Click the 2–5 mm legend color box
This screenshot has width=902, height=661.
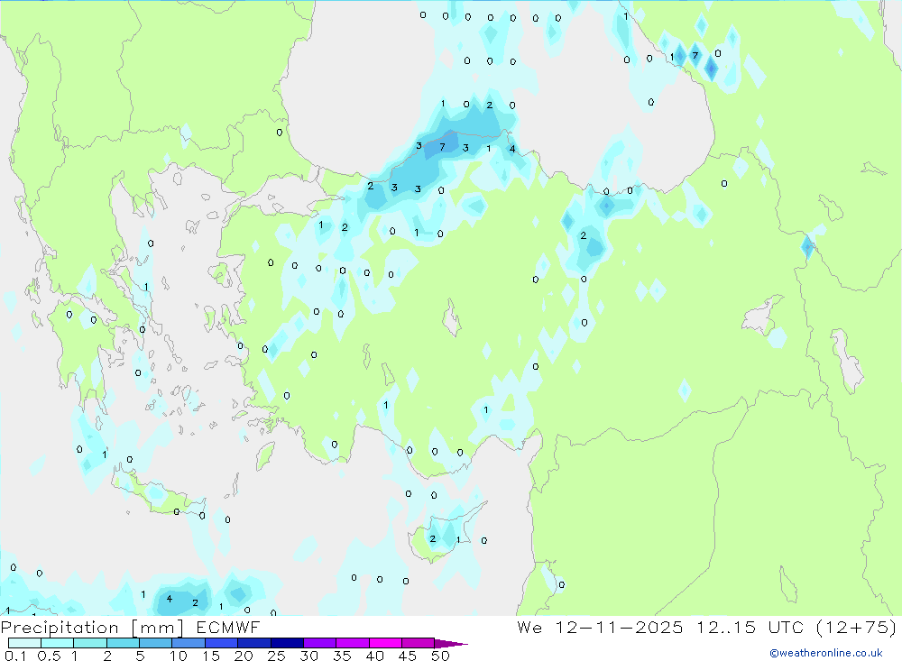click(x=123, y=643)
